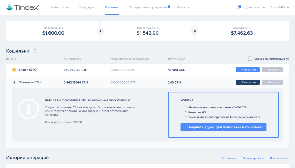Click the Ethereum diamond icon
295x168 pixels.
tap(14, 82)
